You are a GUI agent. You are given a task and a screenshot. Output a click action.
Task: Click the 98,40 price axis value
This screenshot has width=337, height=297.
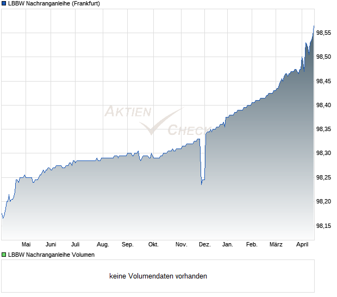[323, 105]
